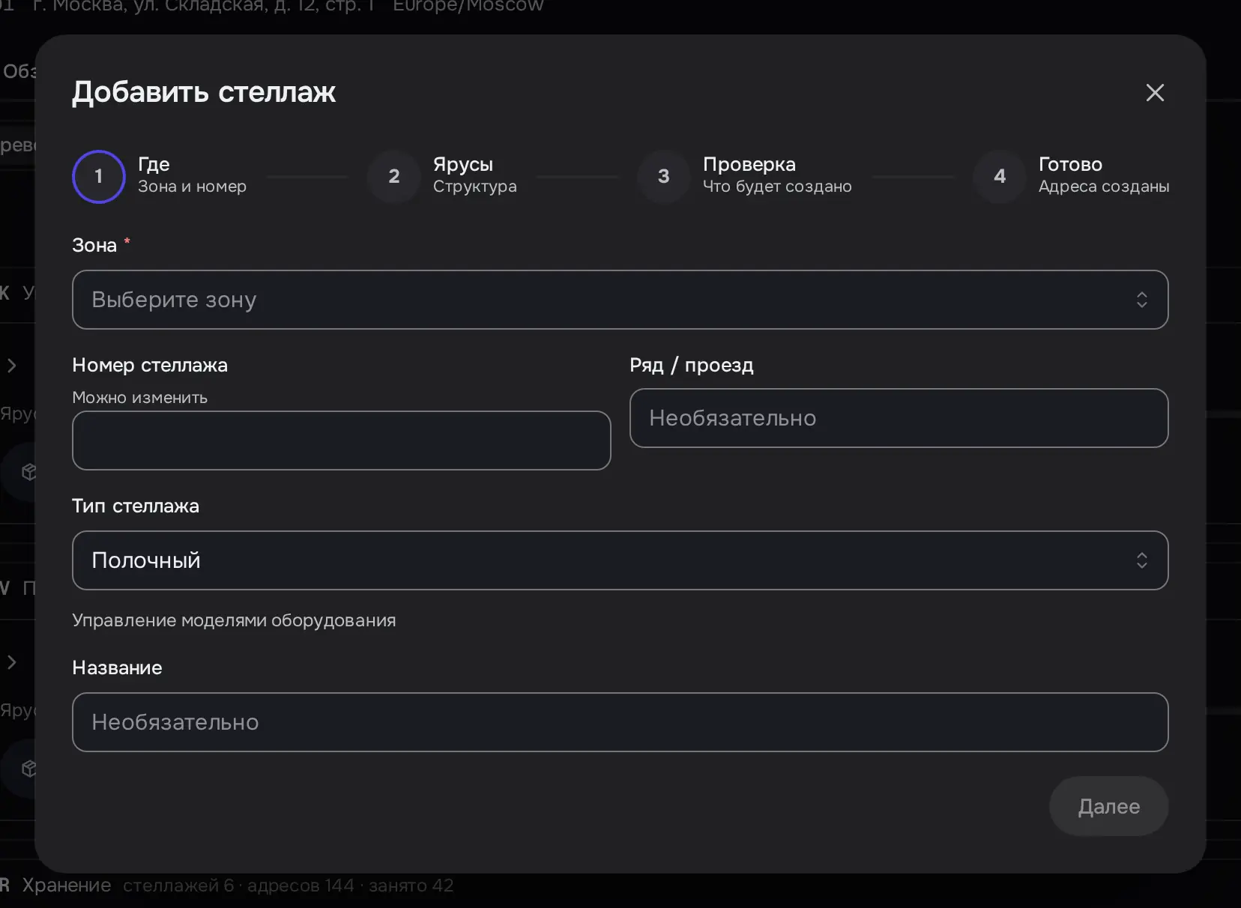
Task: Expand the lower chevron in background list
Action: pos(11,662)
